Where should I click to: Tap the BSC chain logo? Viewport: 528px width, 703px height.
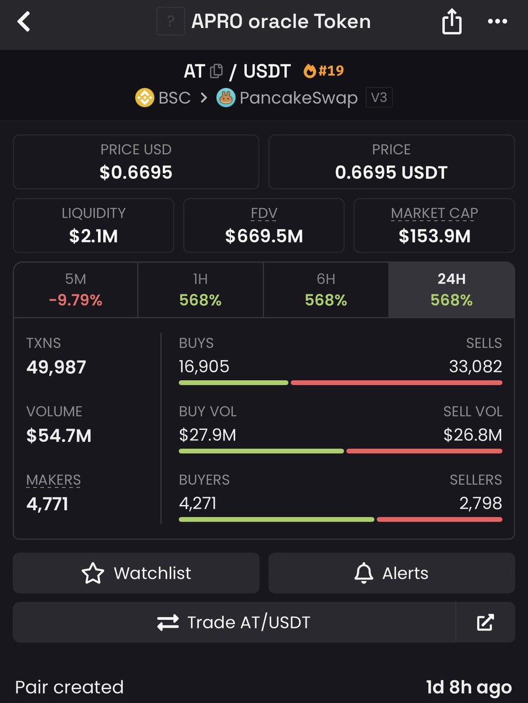[145, 97]
